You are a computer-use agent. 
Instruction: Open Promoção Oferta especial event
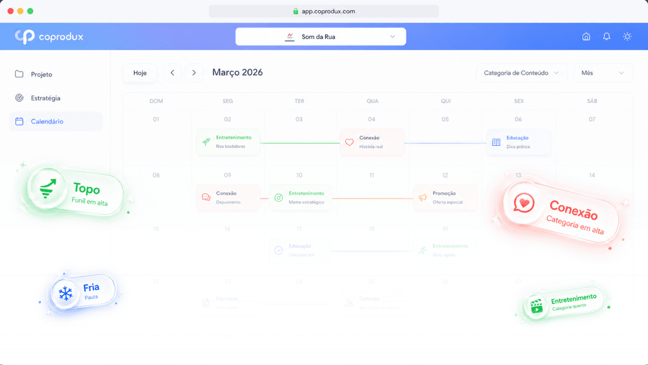pyautogui.click(x=445, y=197)
